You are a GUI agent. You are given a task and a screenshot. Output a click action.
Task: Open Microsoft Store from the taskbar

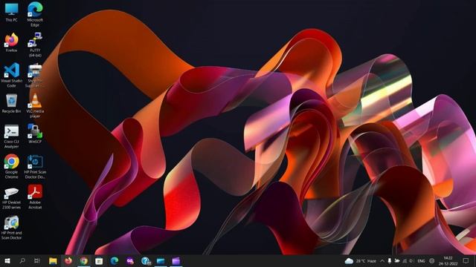(x=99, y=260)
